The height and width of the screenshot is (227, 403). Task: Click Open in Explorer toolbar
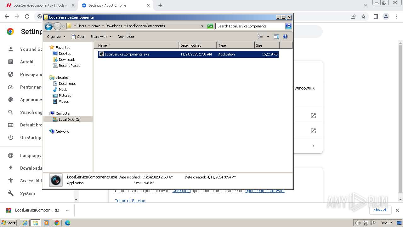click(x=78, y=37)
